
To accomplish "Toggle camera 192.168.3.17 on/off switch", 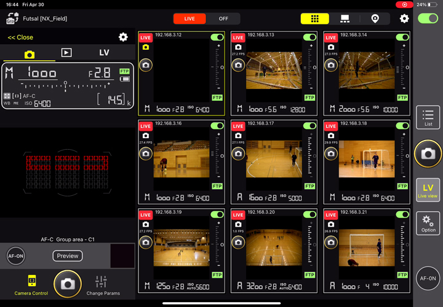I will (x=309, y=126).
